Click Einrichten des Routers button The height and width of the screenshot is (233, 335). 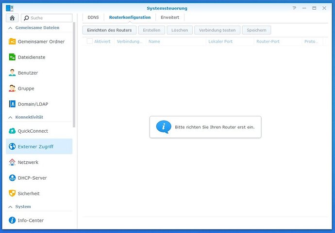coord(109,30)
